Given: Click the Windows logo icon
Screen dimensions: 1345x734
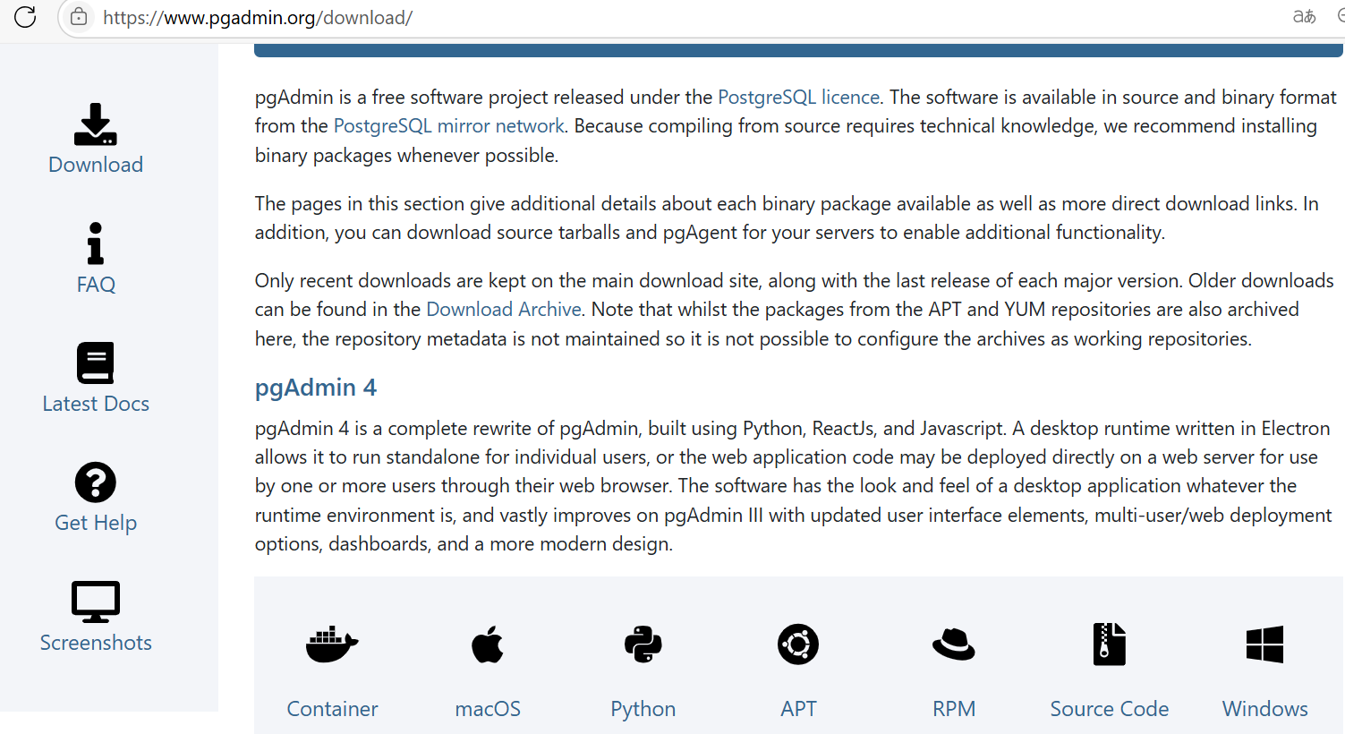Looking at the screenshot, I should point(1265,644).
